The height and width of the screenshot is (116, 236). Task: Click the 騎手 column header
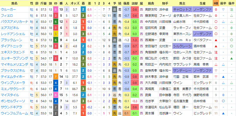pos(165,3)
